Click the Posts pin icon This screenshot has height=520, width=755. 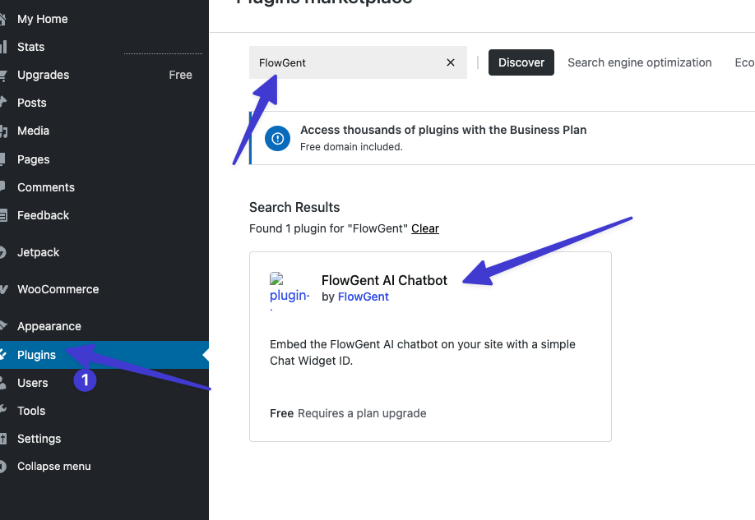click(x=3, y=102)
